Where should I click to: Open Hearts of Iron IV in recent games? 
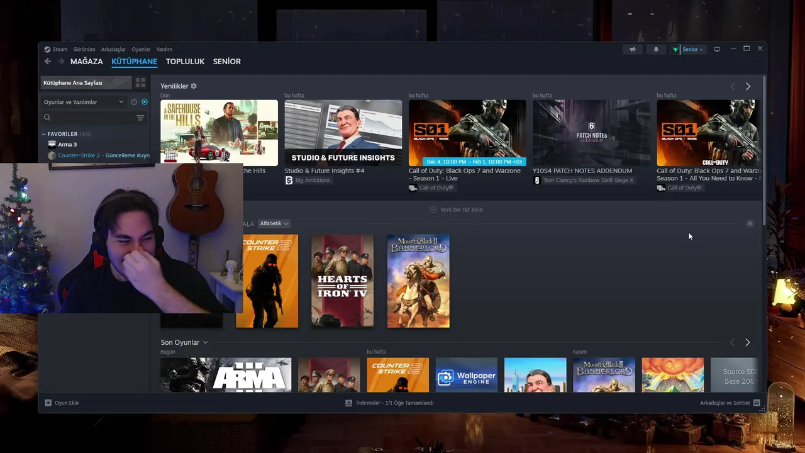tap(330, 375)
